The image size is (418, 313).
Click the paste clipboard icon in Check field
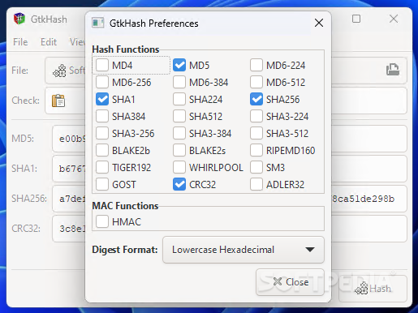click(x=58, y=101)
